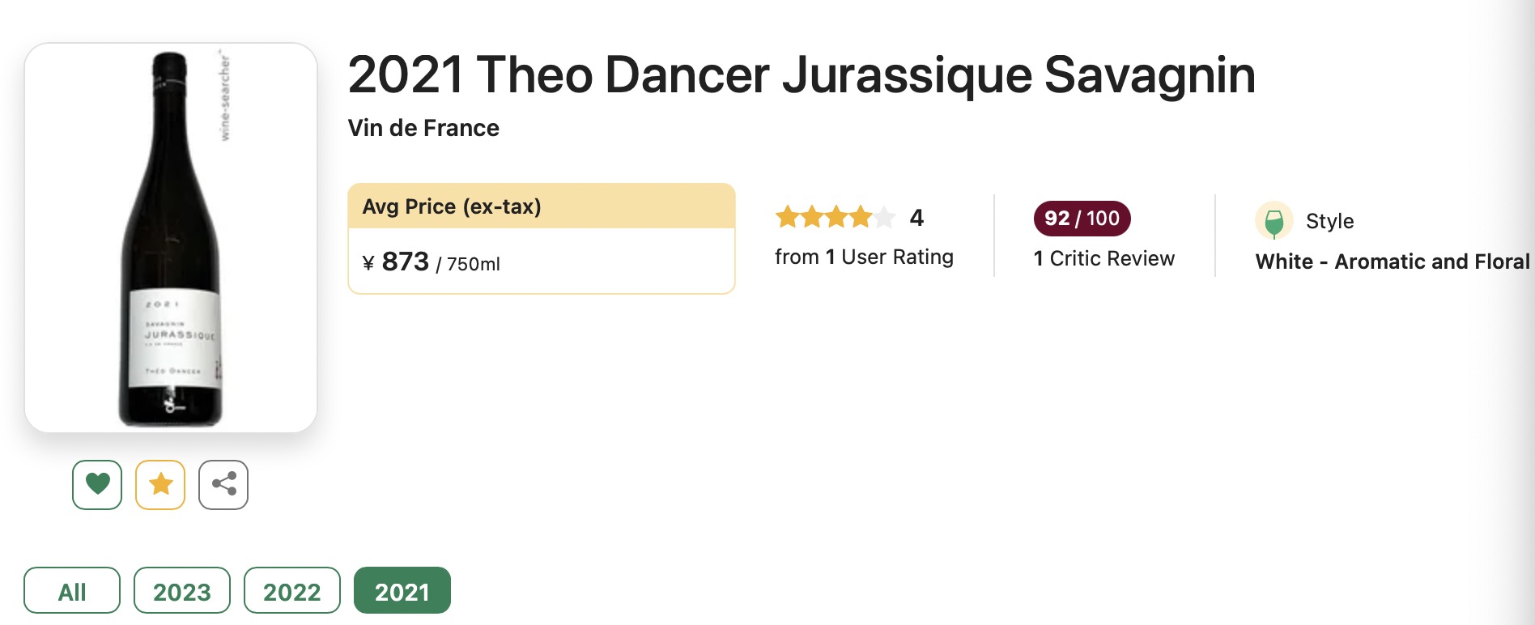This screenshot has height=625, width=1535.
Task: Select the 2021 vintage tab
Action: tap(402, 591)
